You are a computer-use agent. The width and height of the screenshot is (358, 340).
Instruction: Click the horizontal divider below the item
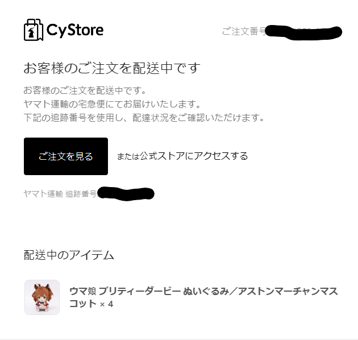point(179,339)
